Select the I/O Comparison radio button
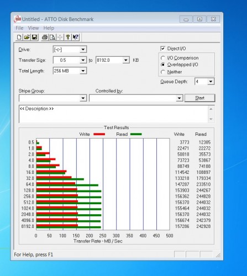247x276 pixels. [162, 58]
